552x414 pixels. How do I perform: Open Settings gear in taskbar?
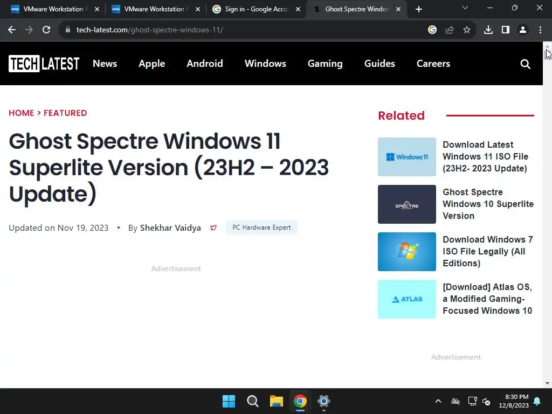323,401
